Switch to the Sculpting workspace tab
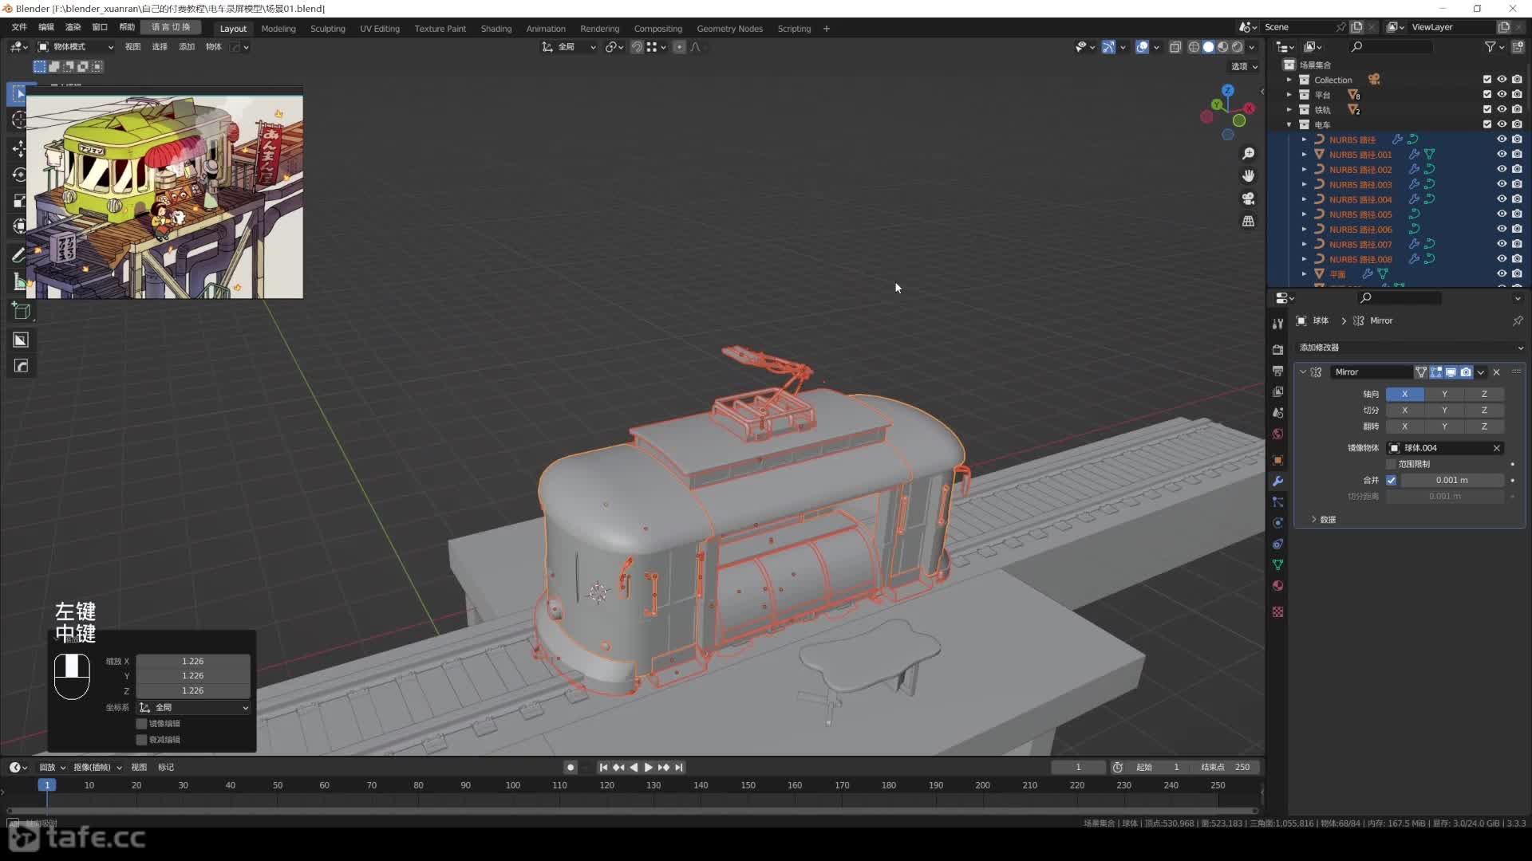The width and height of the screenshot is (1532, 861). click(x=328, y=29)
